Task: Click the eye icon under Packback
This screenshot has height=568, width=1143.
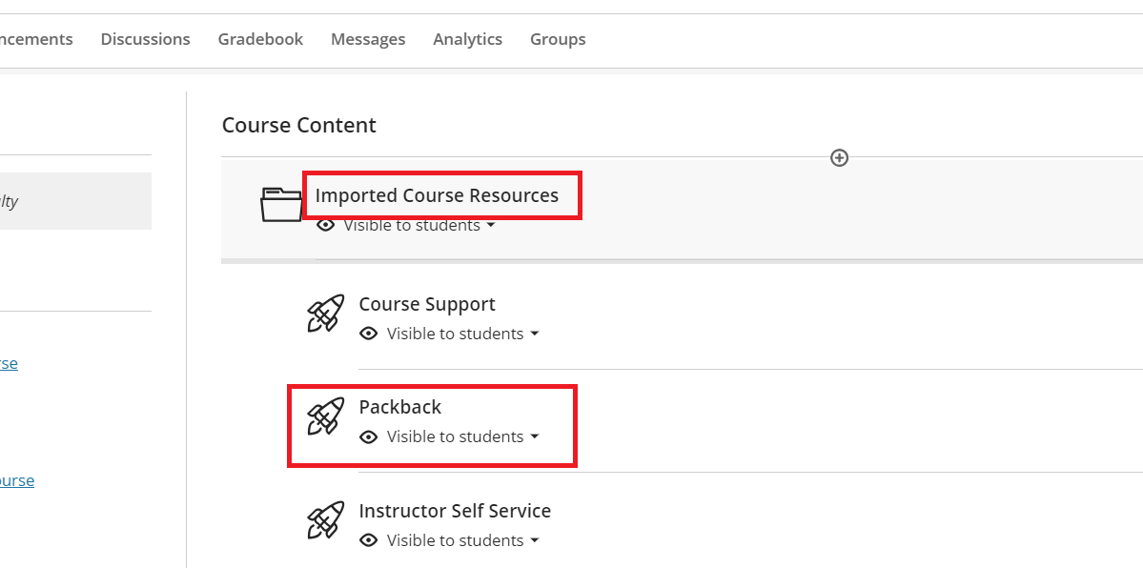Action: coord(369,436)
